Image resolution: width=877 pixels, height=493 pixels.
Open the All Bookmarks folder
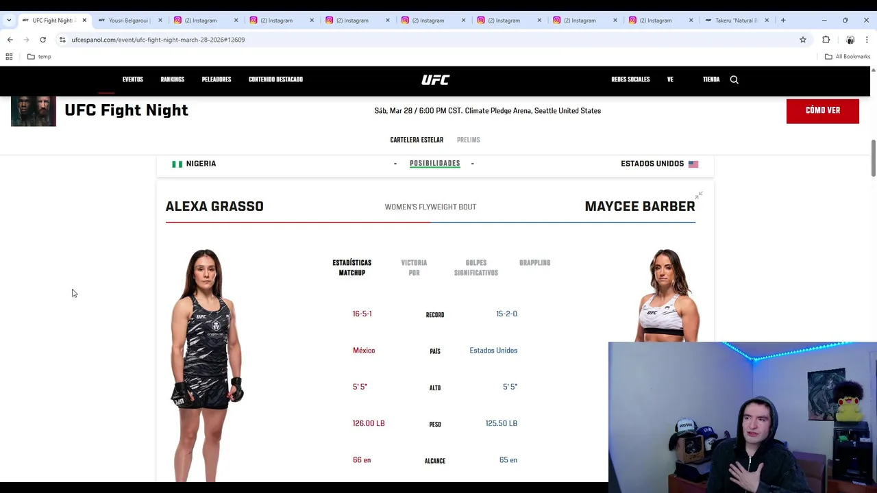pyautogui.click(x=848, y=56)
